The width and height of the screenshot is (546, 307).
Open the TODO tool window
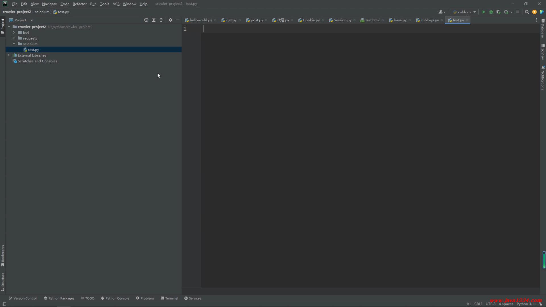point(88,298)
